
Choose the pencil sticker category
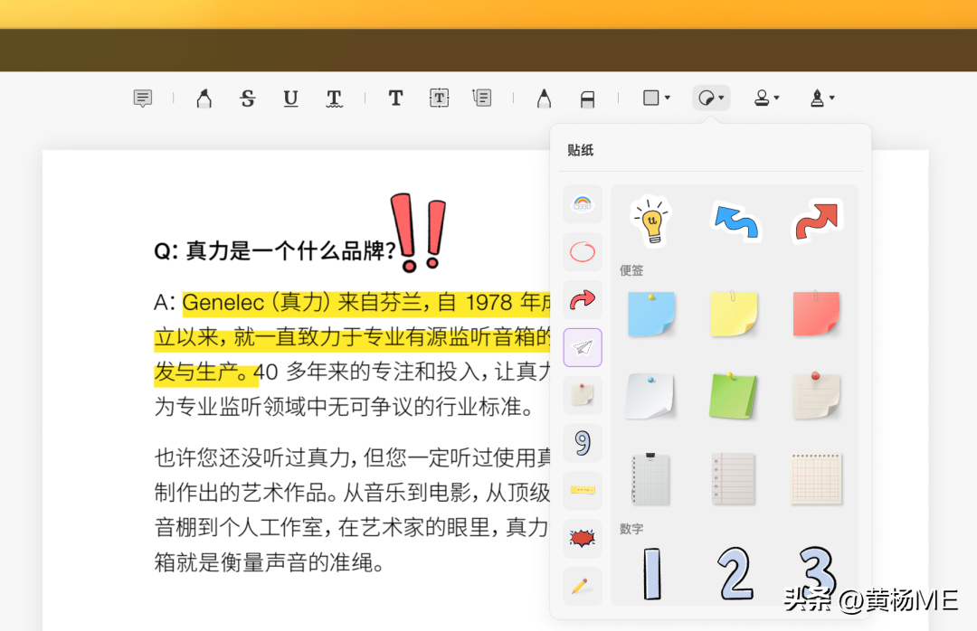pyautogui.click(x=583, y=586)
